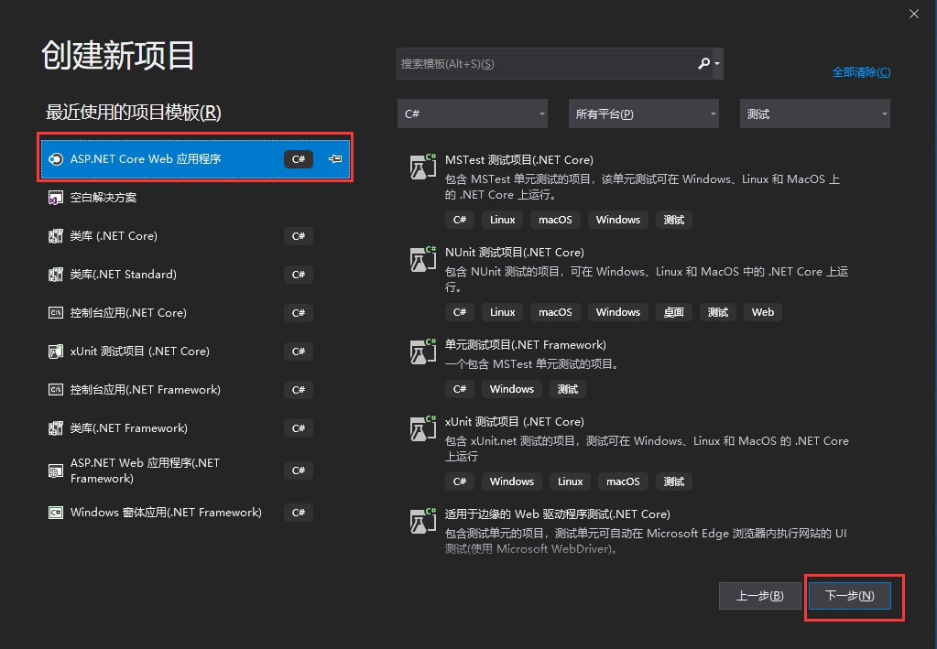This screenshot has height=649, width=937.
Task: Click the 桌面 tag under NUnit
Action: click(x=673, y=312)
